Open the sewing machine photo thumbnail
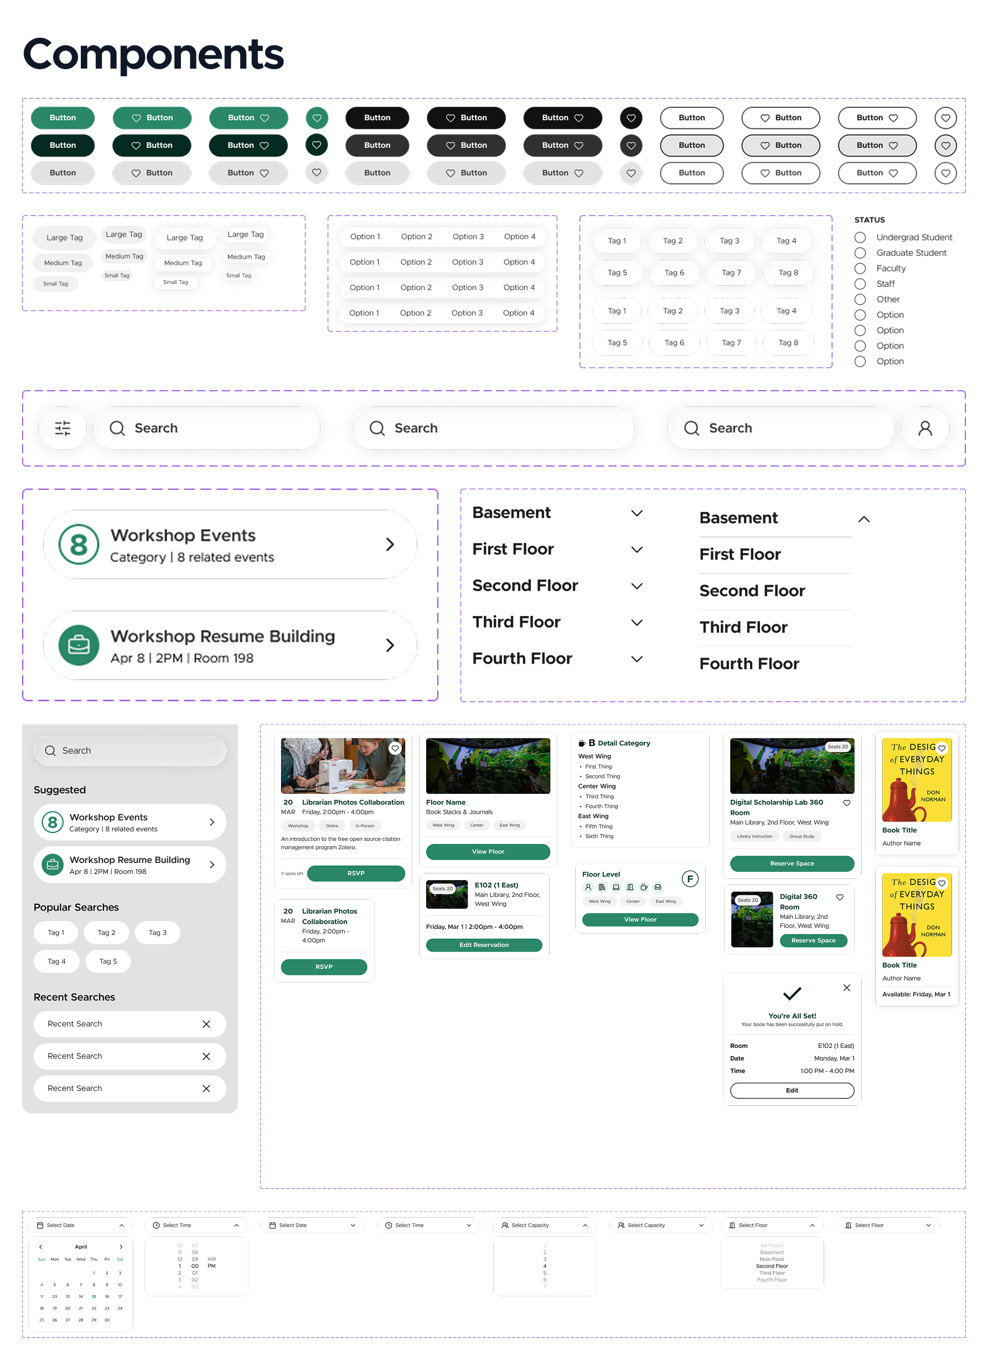The height and width of the screenshot is (1360, 988). coord(342,766)
